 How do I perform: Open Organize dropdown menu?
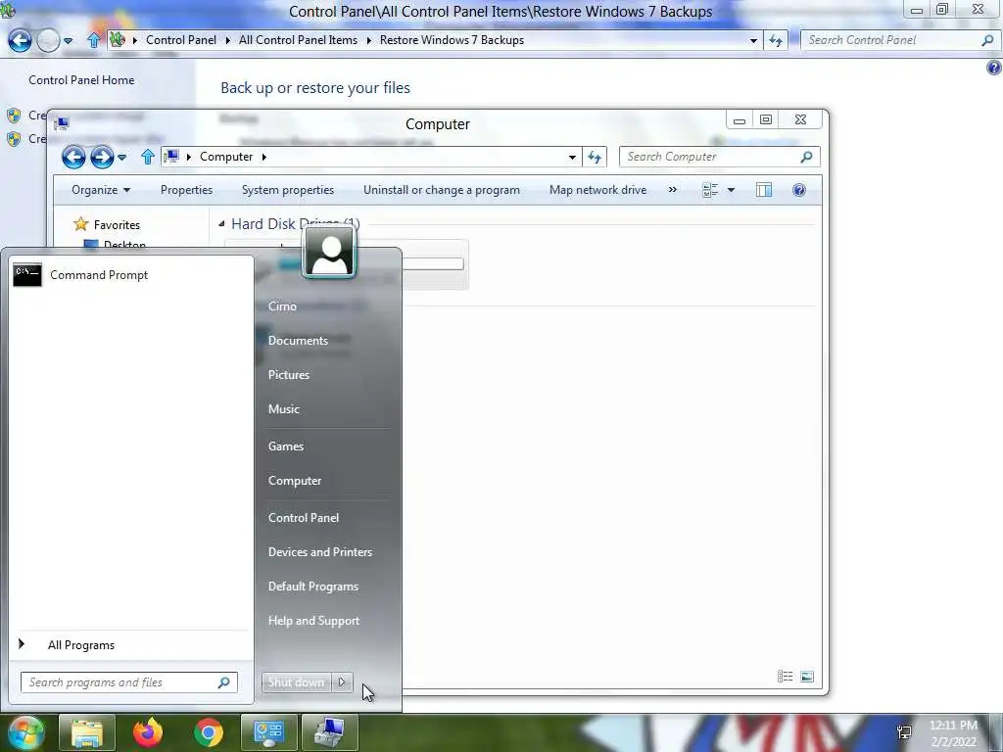tap(101, 190)
